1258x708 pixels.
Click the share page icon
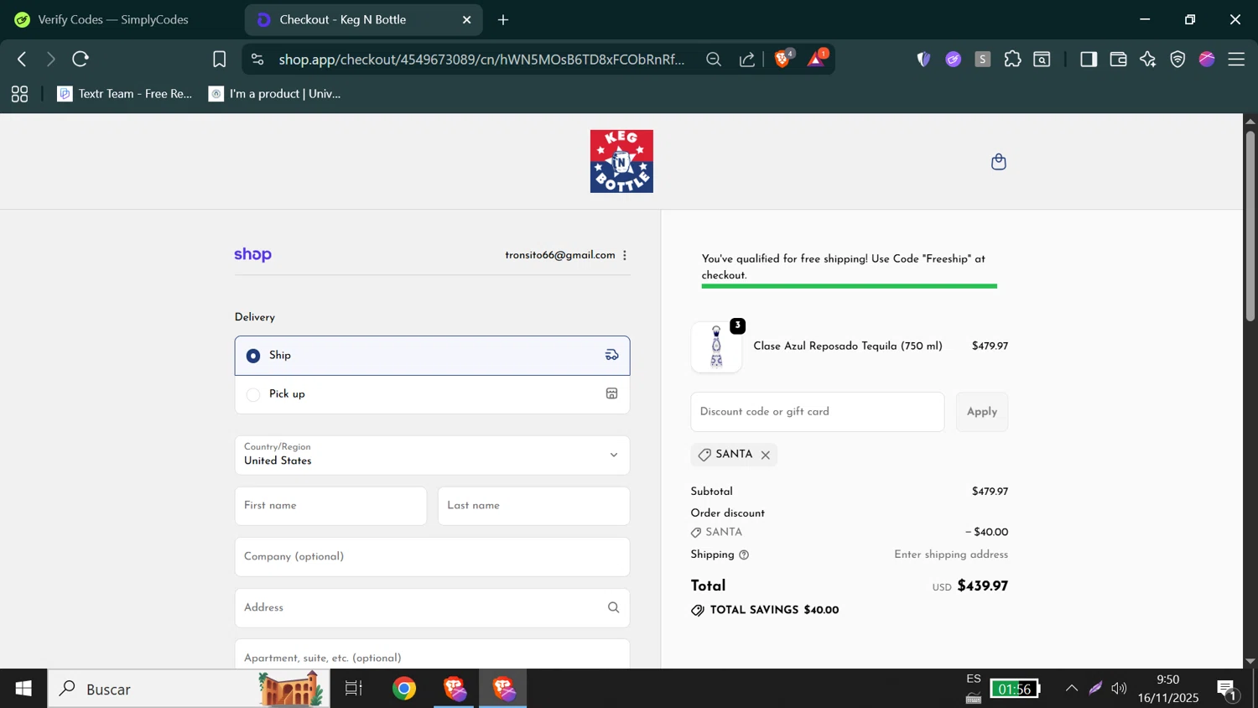pyautogui.click(x=746, y=59)
